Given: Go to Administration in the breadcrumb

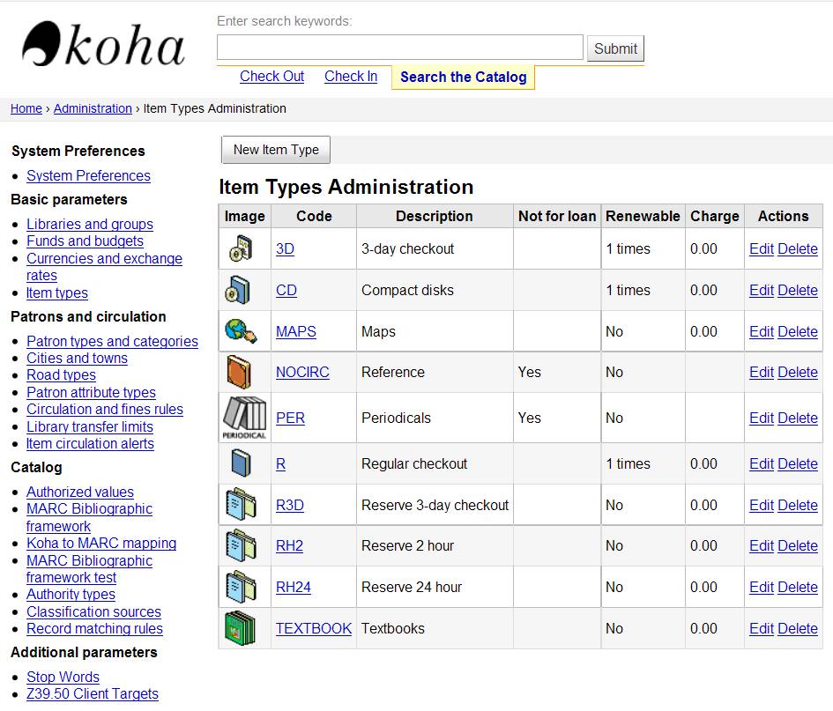Looking at the screenshot, I should click(93, 109).
